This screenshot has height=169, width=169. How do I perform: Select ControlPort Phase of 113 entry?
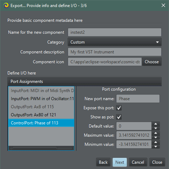[41, 123]
